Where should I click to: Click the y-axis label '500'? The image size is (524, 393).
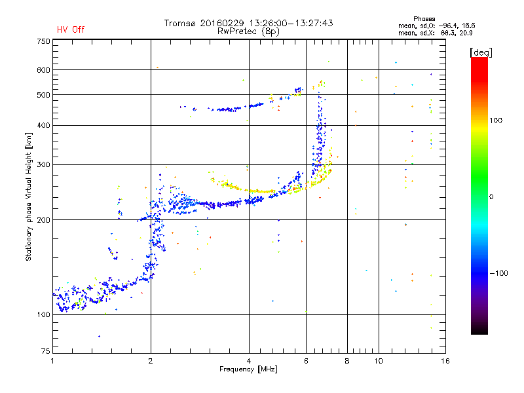43,95
